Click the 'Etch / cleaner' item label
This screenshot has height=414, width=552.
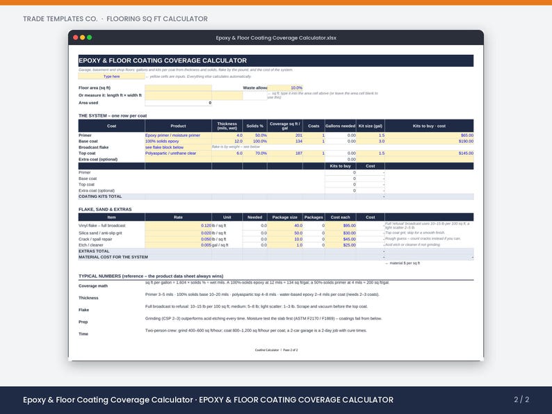pyautogui.click(x=91, y=245)
